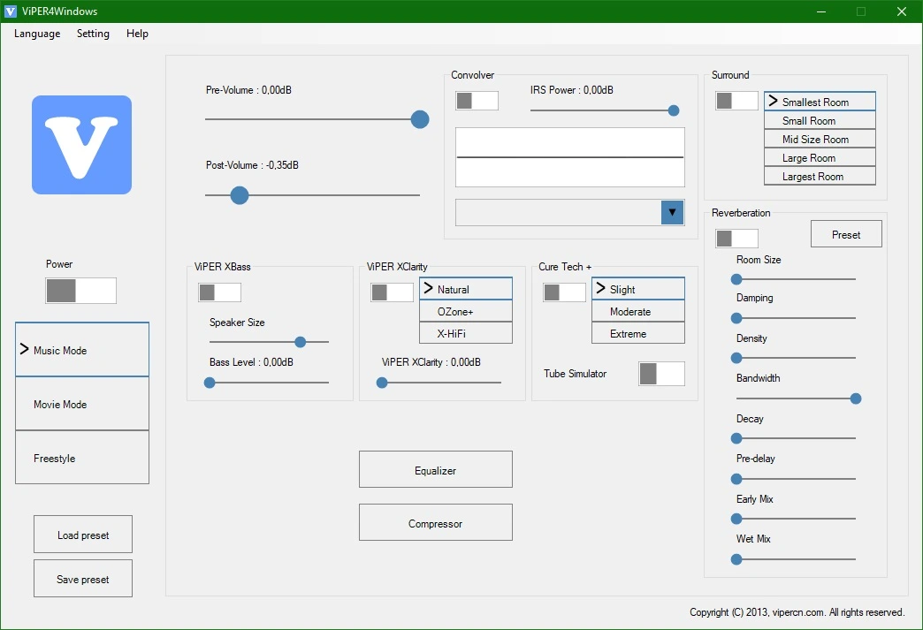The width and height of the screenshot is (923, 630).
Task: Toggle the main Power switch
Action: [x=80, y=291]
